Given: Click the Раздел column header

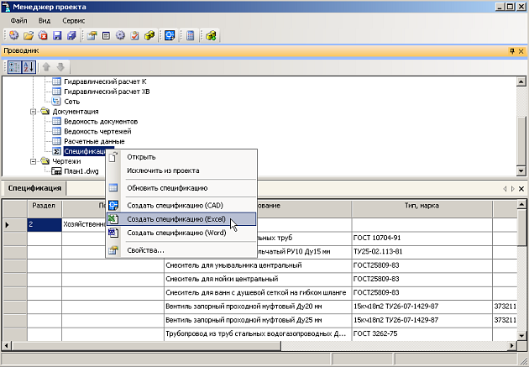Looking at the screenshot, I should click(x=45, y=209).
